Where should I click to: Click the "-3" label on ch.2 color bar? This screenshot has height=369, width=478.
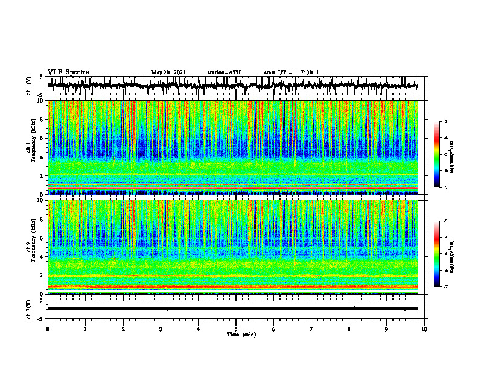pos(445,221)
